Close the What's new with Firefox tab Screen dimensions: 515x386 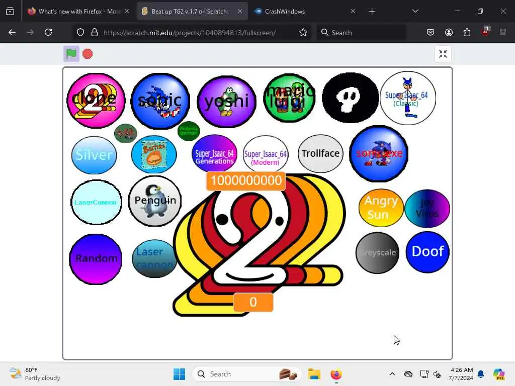point(127,11)
